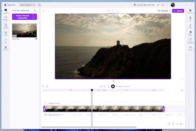Select the split scissors tool
196x131 pixels.
(47, 86)
